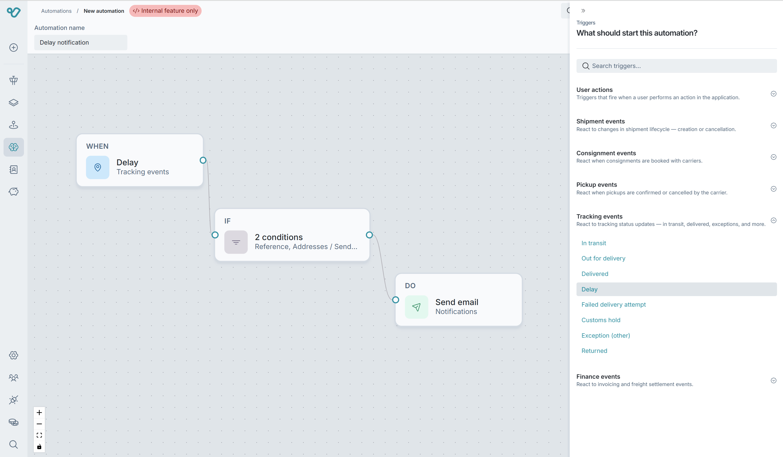Collapse the triggers side panel chevrons
The width and height of the screenshot is (783, 457).
pos(583,11)
